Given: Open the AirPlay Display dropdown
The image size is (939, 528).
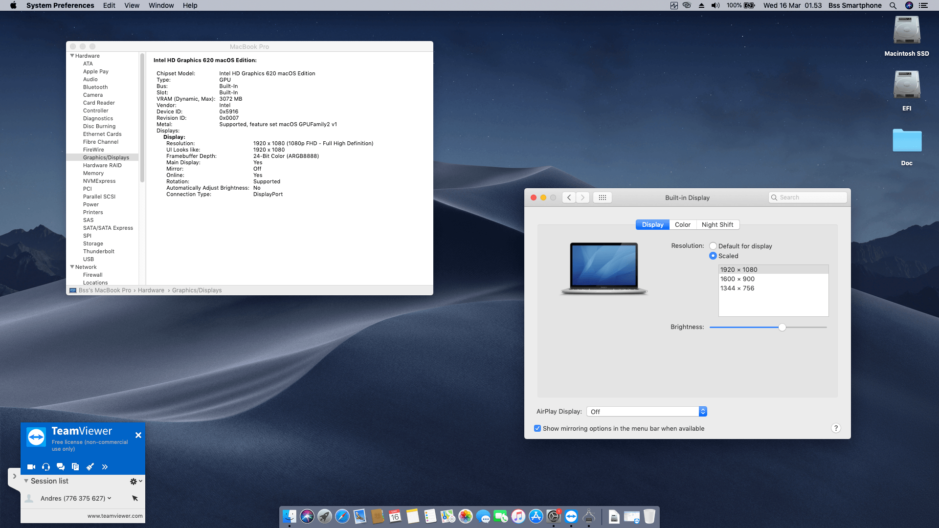Looking at the screenshot, I should (647, 412).
